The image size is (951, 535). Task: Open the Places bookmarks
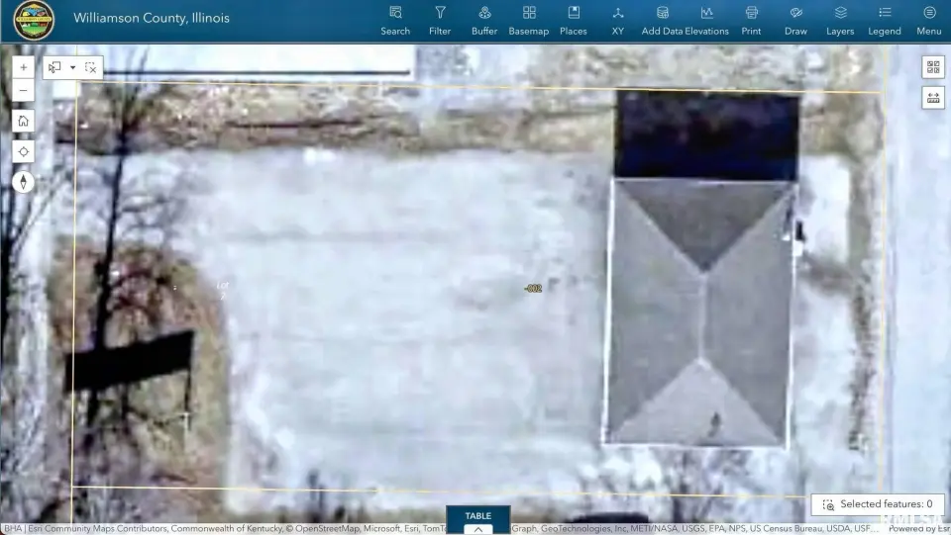pos(574,20)
